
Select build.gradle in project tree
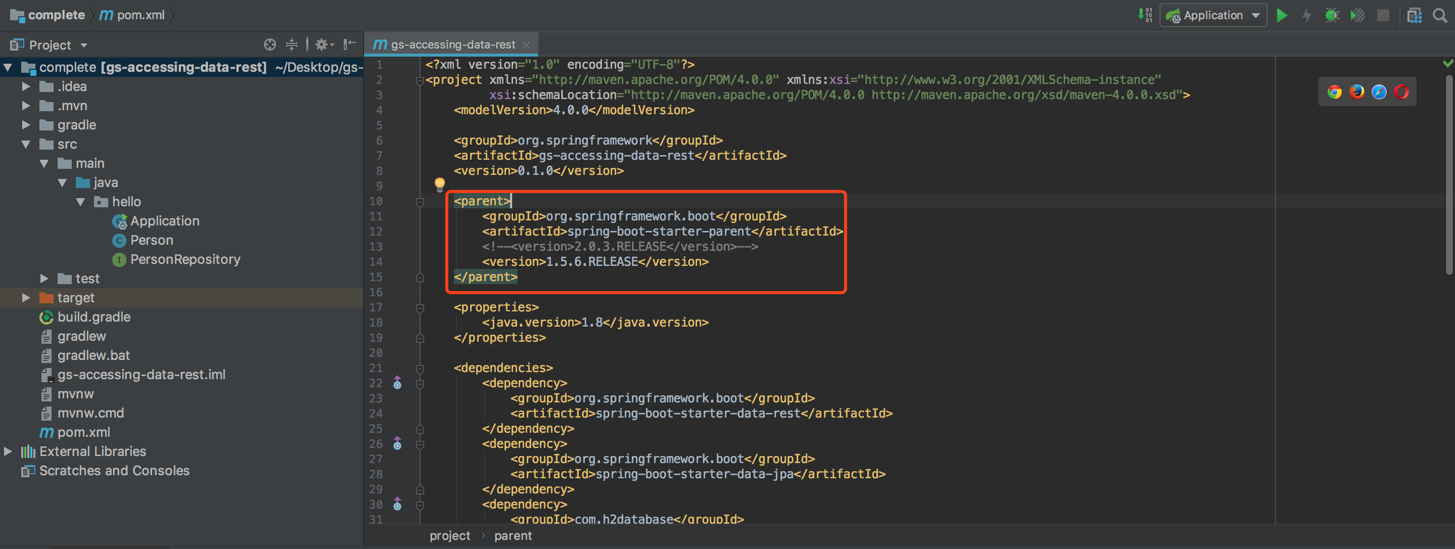(94, 317)
